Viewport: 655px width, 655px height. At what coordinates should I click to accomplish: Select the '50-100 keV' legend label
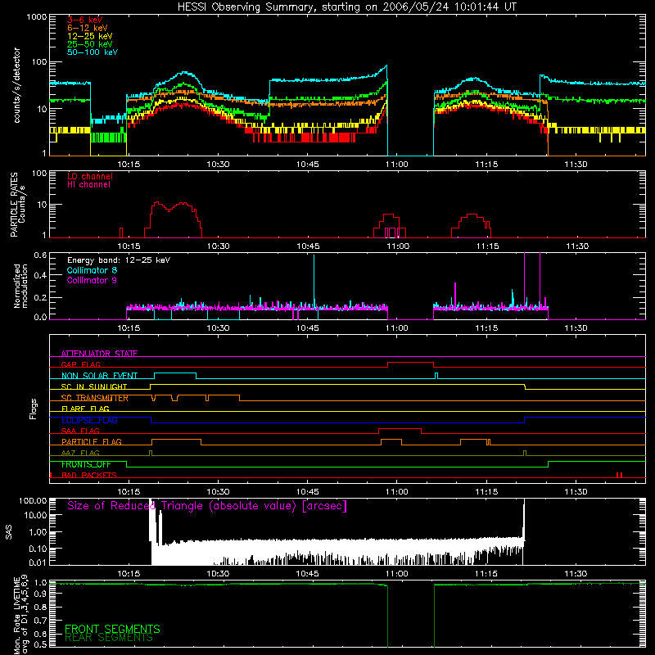(x=92, y=52)
